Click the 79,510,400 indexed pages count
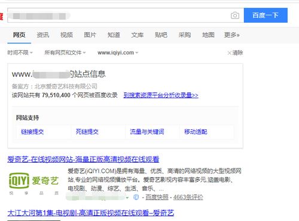The image size is (299, 221). pos(56,95)
